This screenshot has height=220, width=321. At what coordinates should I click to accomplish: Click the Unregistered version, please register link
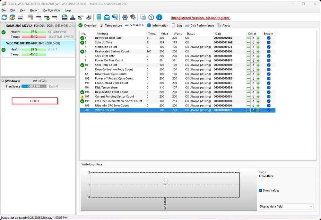(200, 18)
